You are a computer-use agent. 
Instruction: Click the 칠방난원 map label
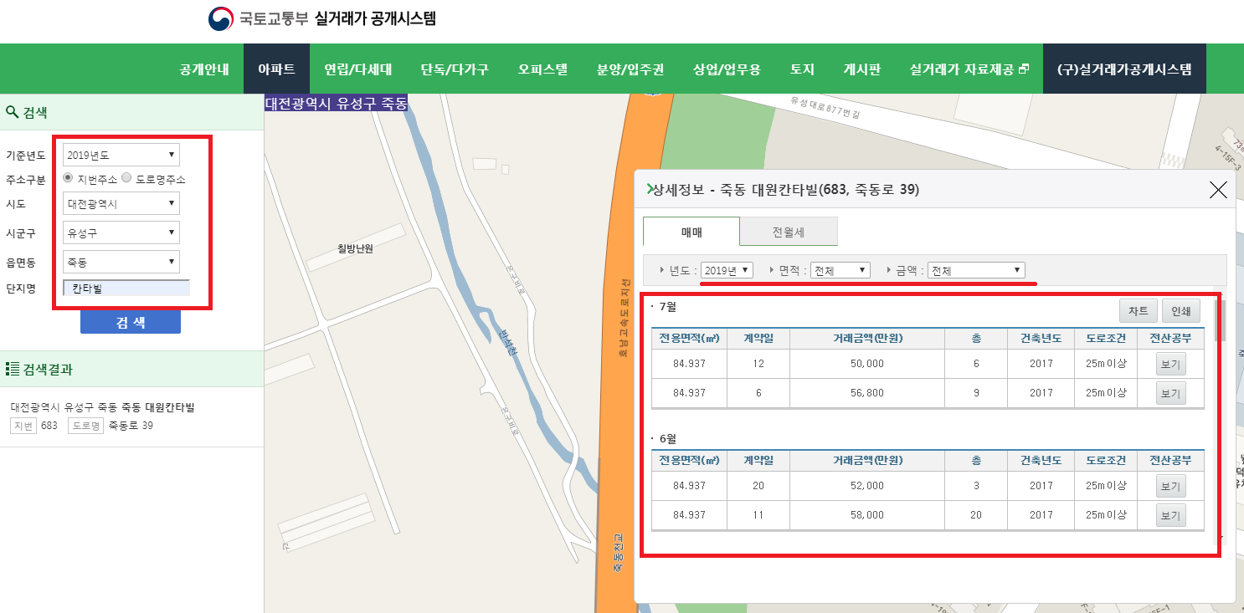click(355, 248)
